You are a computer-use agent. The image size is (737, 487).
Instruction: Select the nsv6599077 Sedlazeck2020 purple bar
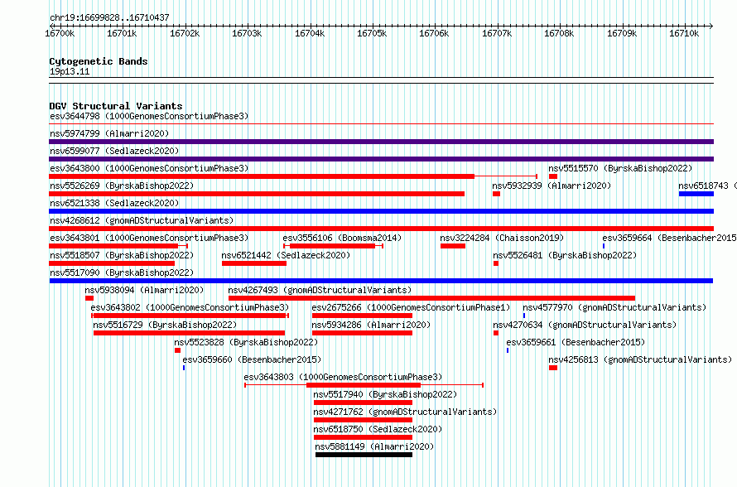click(x=381, y=159)
